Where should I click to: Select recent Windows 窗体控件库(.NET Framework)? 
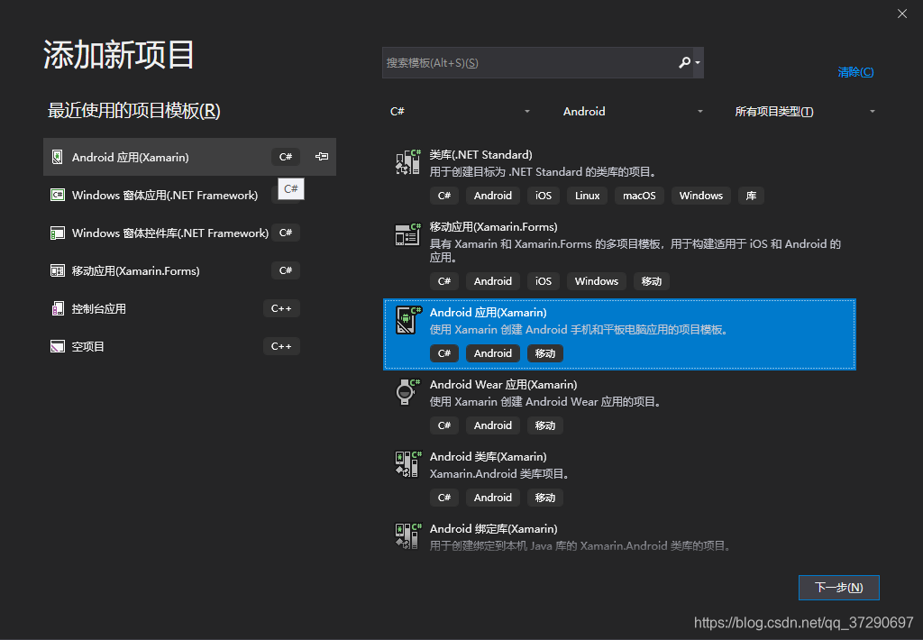tap(189, 233)
